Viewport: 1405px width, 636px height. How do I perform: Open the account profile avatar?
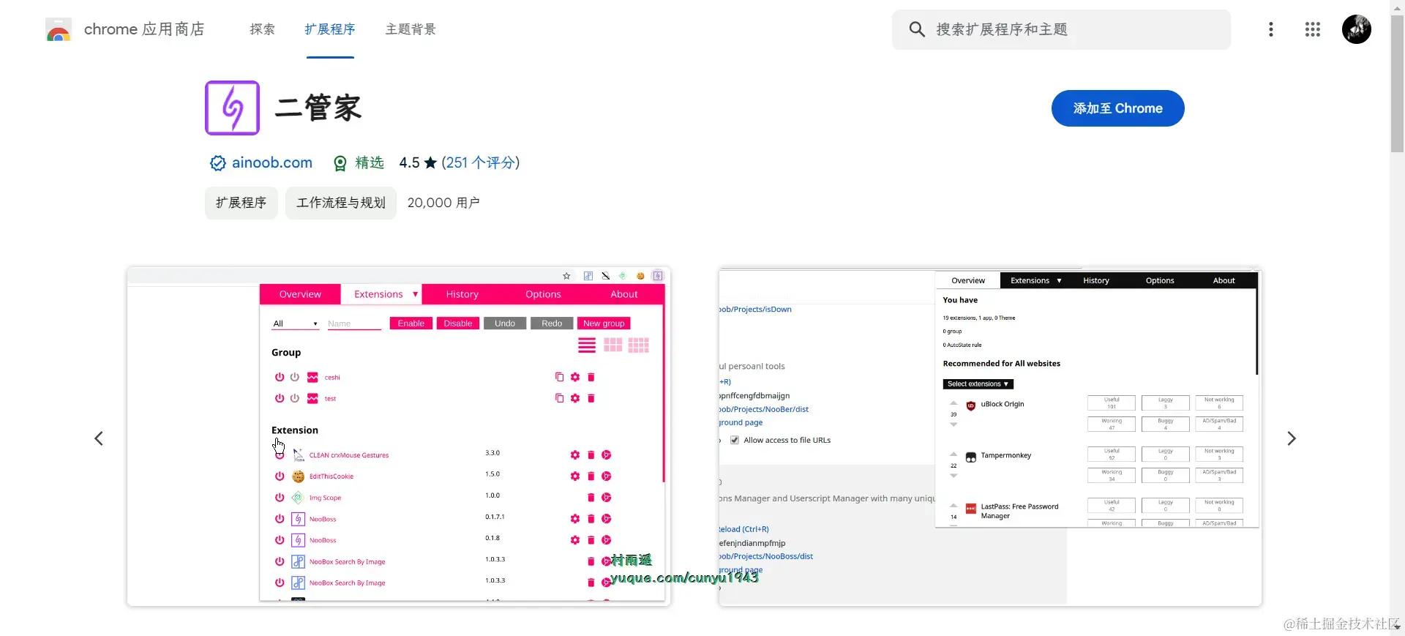point(1357,29)
